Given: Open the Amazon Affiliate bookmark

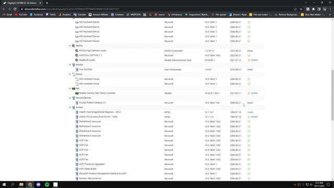Looking at the screenshot, I should pos(99,15).
